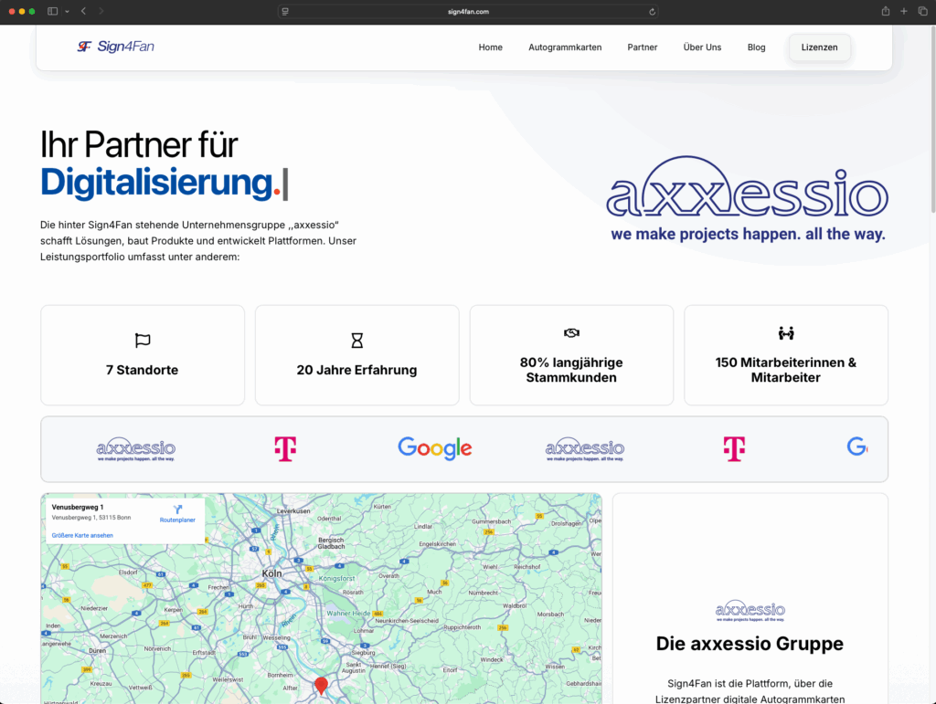Click the Sign4Fan logo in the header
The height and width of the screenshot is (704, 936).
pos(115,47)
